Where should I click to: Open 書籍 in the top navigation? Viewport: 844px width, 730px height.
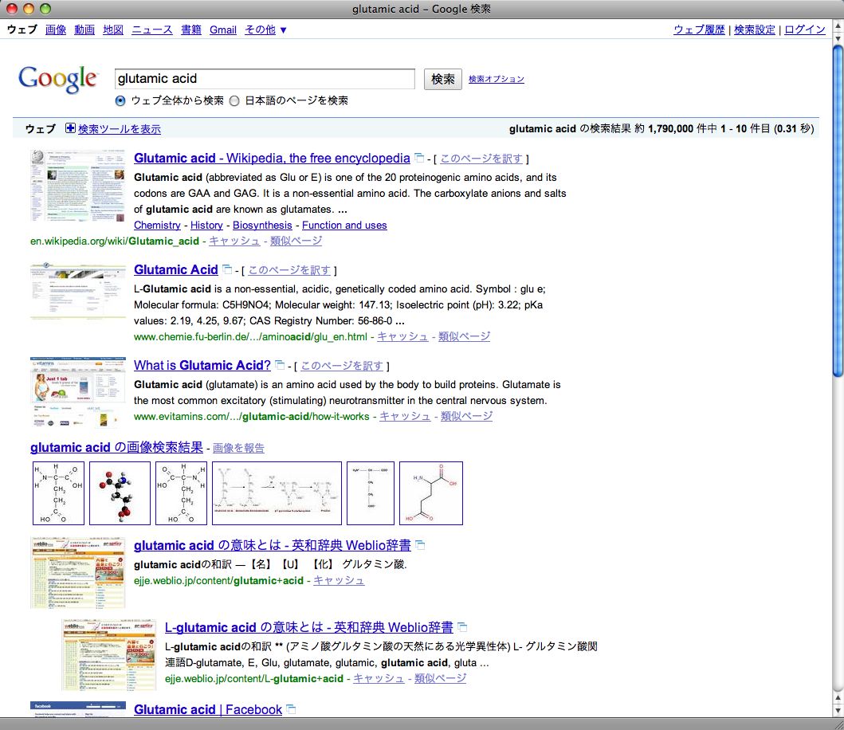pyautogui.click(x=191, y=29)
